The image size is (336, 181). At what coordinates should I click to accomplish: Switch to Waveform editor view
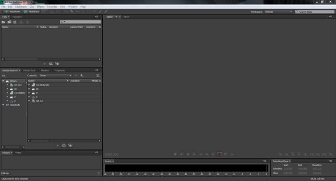[x=12, y=12]
